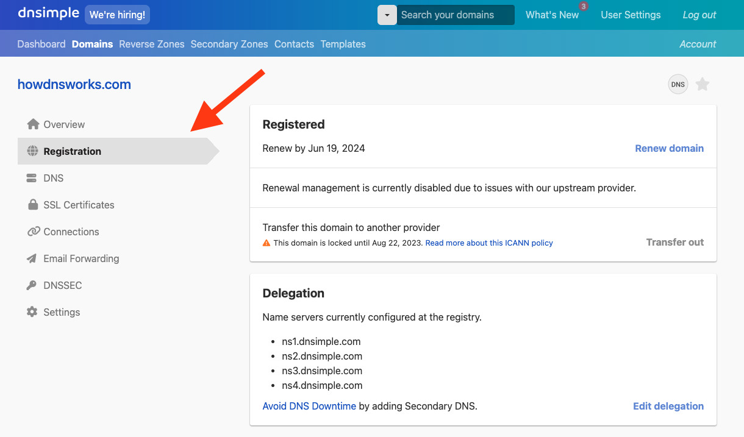Open the Contacts tab
This screenshot has width=744, height=437.
(294, 44)
